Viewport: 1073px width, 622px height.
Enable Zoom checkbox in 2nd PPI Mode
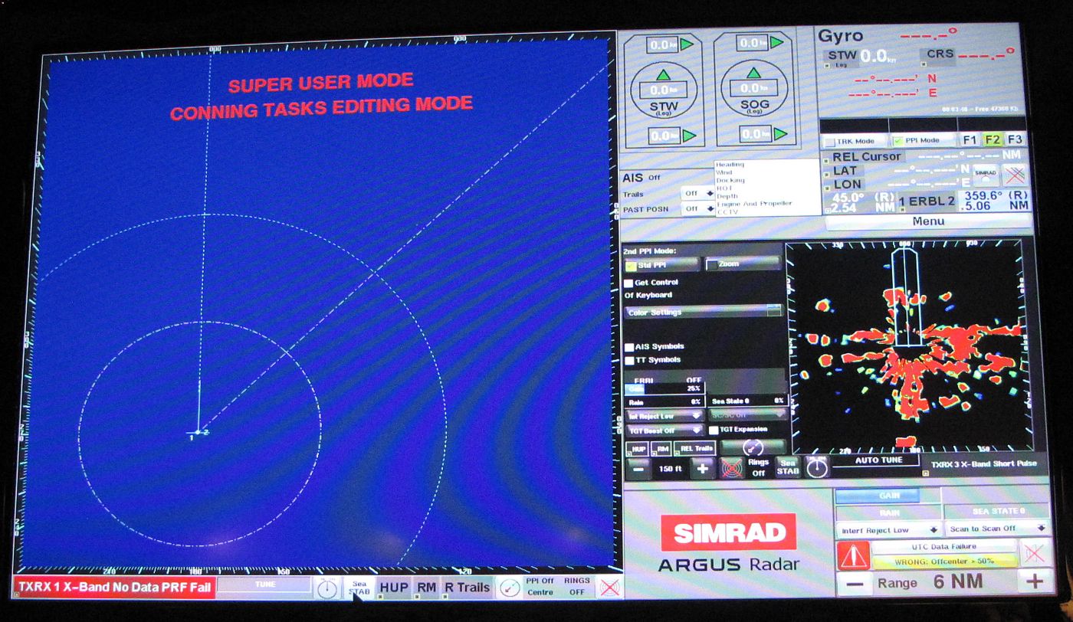(x=713, y=265)
